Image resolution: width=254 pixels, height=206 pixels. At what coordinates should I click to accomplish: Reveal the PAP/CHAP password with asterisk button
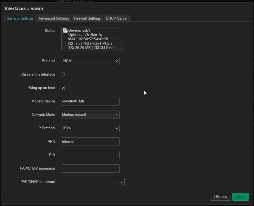(x=122, y=182)
